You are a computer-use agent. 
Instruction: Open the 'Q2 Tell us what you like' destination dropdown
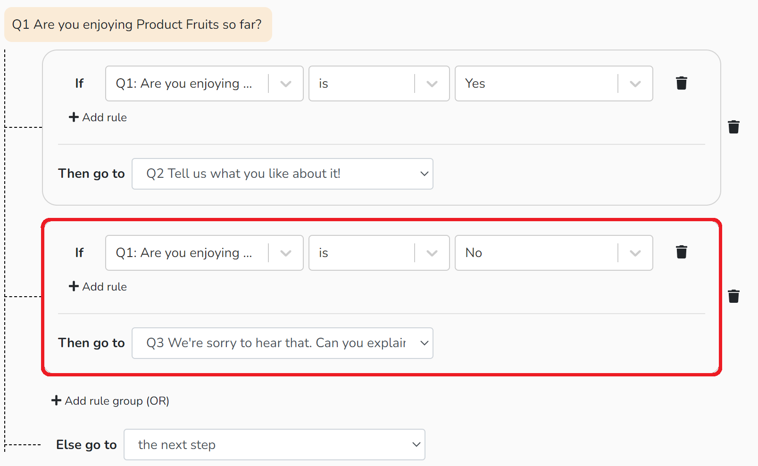pos(283,174)
